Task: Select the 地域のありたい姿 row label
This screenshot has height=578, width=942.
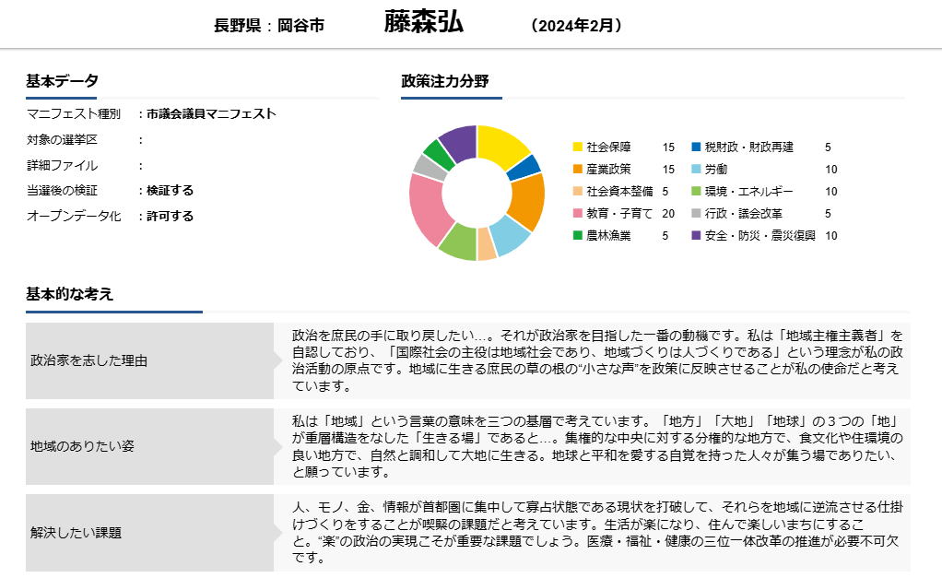Action: coord(82,446)
